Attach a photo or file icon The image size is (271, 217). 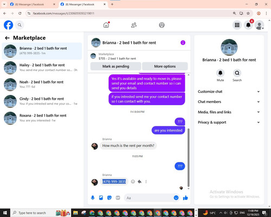click(x=101, y=198)
